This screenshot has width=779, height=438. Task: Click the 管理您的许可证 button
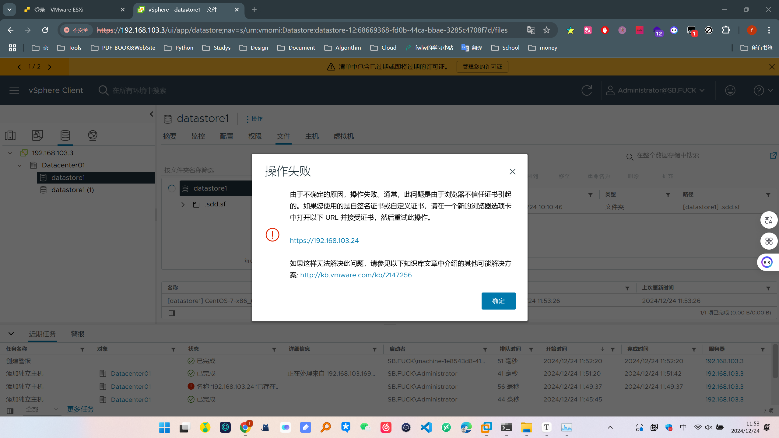[x=482, y=67]
